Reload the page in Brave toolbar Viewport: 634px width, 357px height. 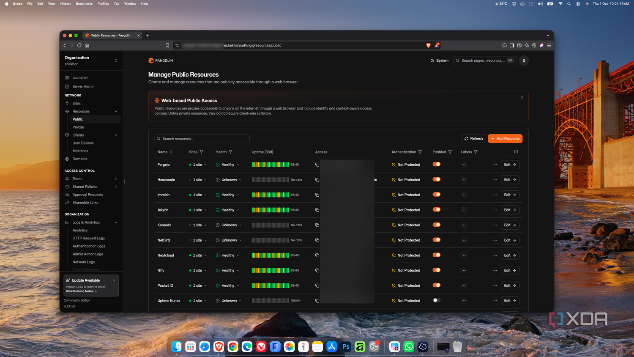click(79, 45)
